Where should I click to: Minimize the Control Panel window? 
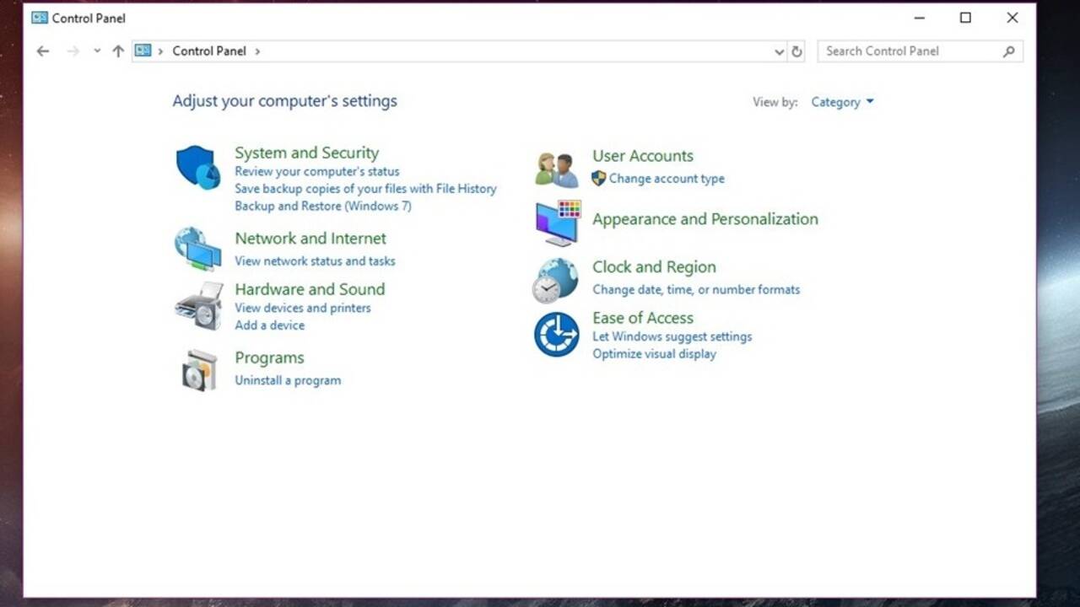click(x=919, y=18)
